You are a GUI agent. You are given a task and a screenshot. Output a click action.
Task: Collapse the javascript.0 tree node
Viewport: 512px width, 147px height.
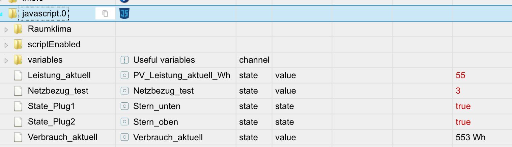pos(1,14)
